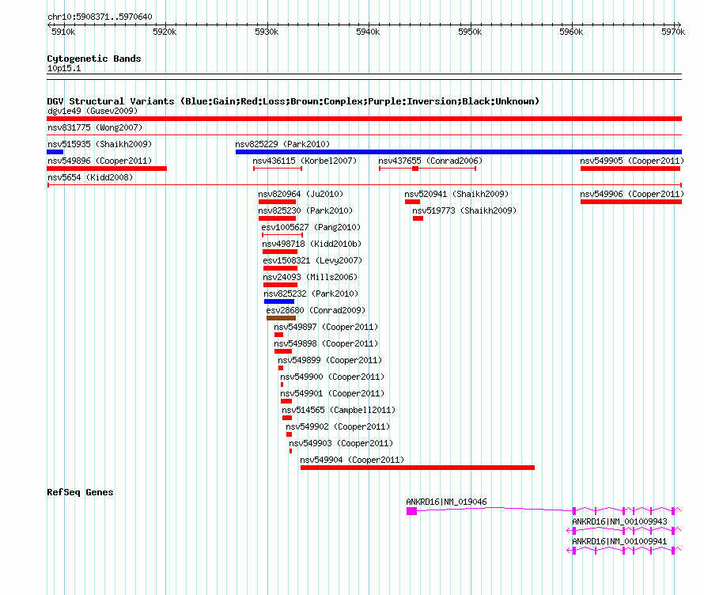The height and width of the screenshot is (595, 704).
Task: Click nsv825232 (Park2010) label
Action: coord(311,294)
